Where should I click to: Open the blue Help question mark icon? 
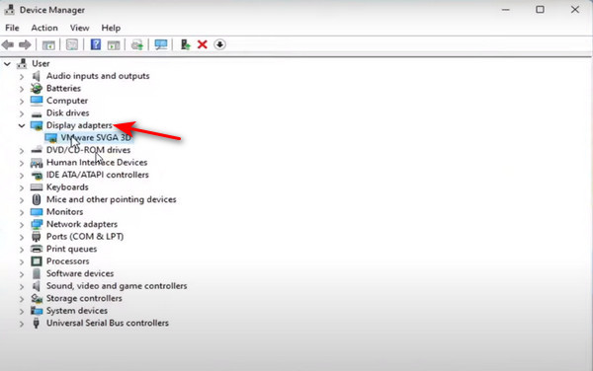96,44
